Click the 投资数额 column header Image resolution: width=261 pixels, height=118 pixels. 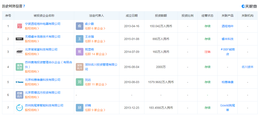pos(161,16)
